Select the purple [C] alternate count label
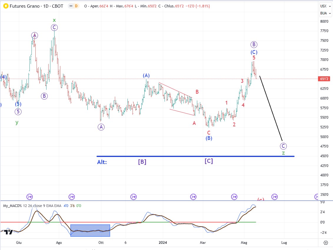333x250 pixels. click(x=209, y=161)
